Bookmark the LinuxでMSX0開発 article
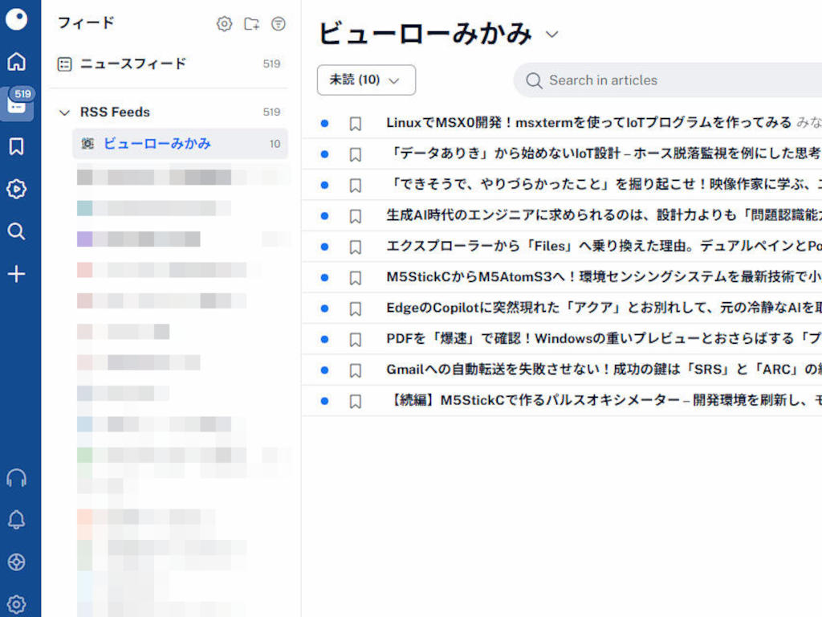The width and height of the screenshot is (822, 617). click(x=356, y=124)
